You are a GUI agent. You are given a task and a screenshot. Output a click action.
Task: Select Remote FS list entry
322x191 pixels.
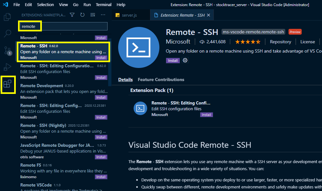coord(64,171)
